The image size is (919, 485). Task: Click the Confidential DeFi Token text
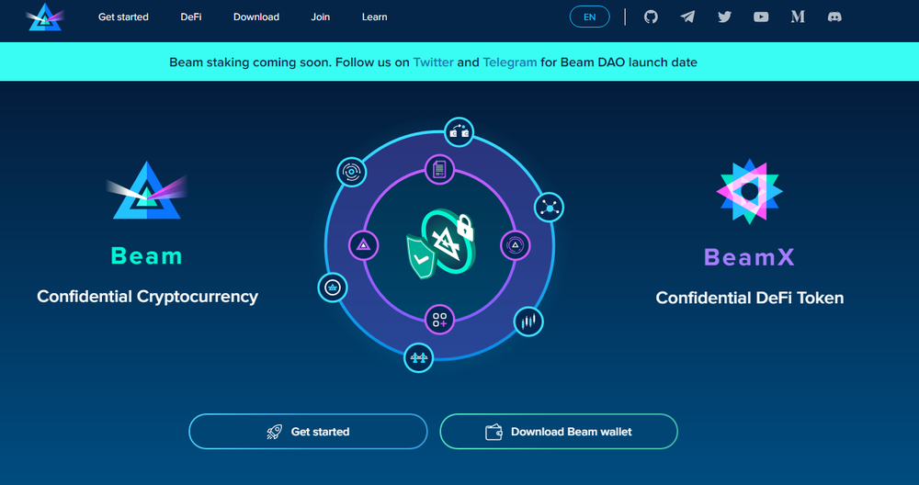(x=750, y=298)
